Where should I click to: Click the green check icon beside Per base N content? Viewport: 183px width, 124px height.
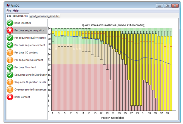pos(10,67)
